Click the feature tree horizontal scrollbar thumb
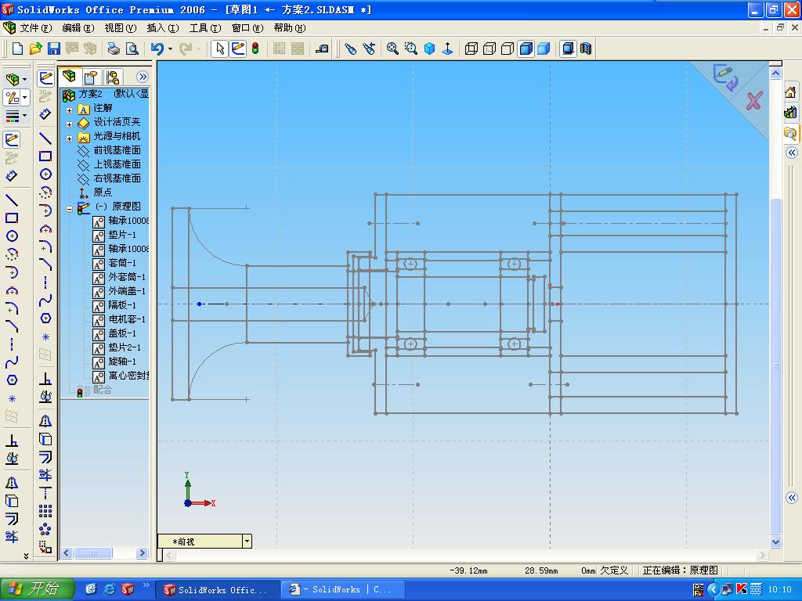 (93, 553)
